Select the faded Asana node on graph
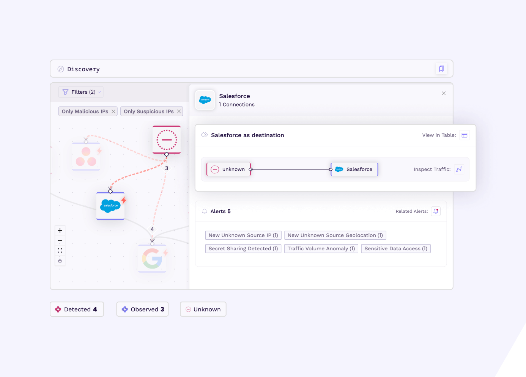The height and width of the screenshot is (377, 526). point(86,156)
